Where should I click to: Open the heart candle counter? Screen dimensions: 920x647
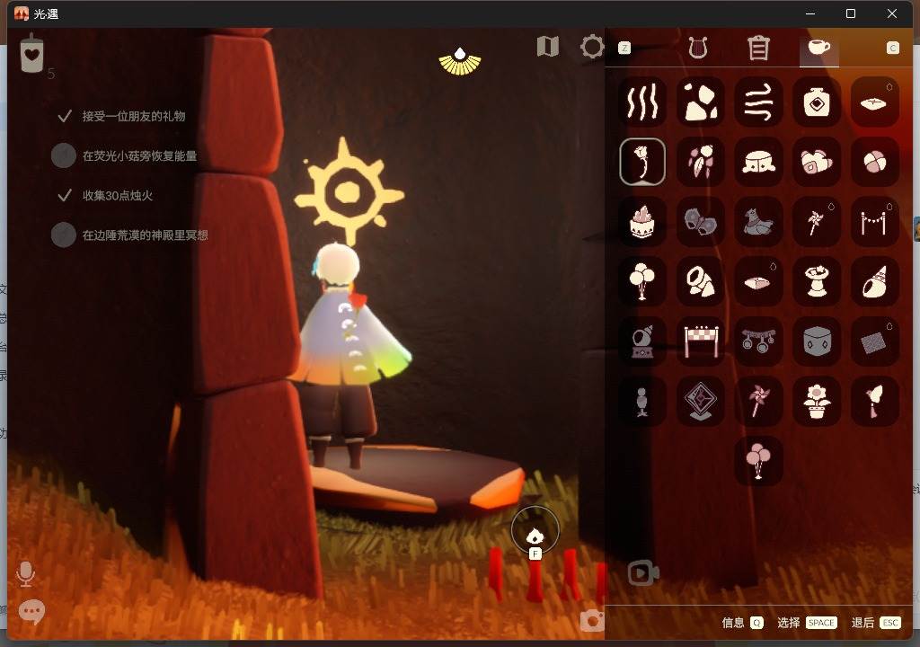click(x=31, y=53)
